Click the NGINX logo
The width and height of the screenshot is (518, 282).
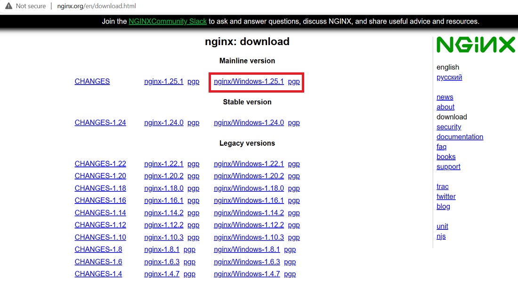point(476,45)
